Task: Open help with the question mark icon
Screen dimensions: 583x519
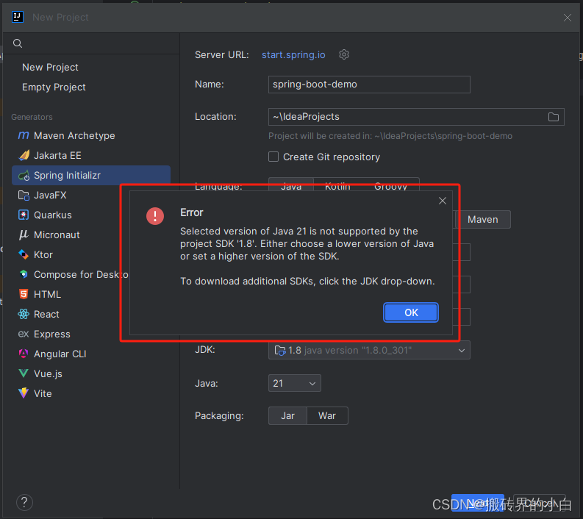Action: (x=24, y=502)
